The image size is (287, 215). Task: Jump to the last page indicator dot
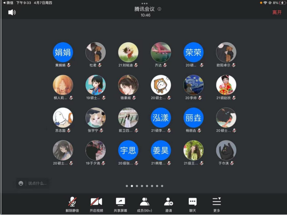click(162, 186)
